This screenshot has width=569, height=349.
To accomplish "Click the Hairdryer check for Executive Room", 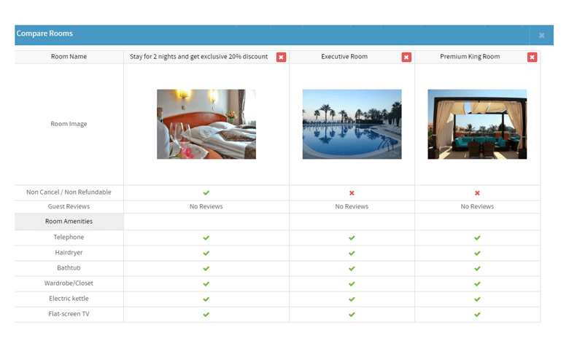I will pyautogui.click(x=352, y=253).
